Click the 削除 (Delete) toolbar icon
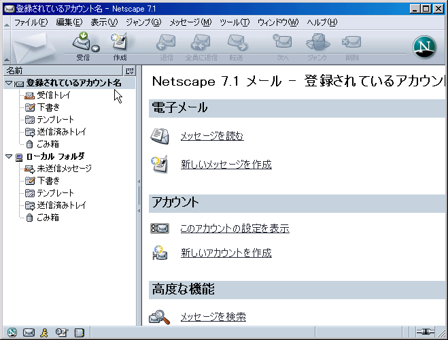Image resolution: width=448 pixels, height=340 pixels. (x=351, y=42)
